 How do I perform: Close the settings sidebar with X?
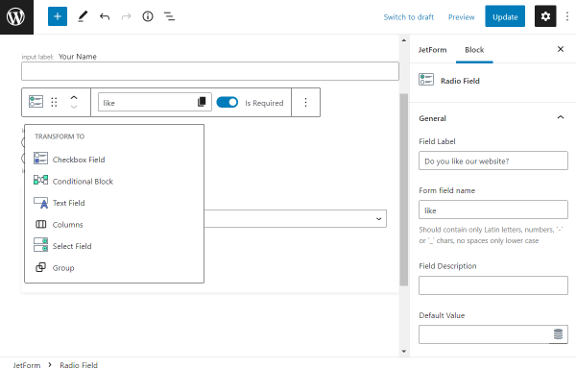[561, 49]
